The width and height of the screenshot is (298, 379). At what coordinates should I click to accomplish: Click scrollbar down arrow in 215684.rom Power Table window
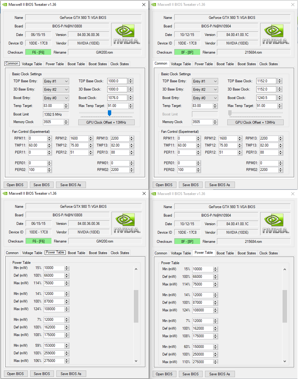pos(285,361)
